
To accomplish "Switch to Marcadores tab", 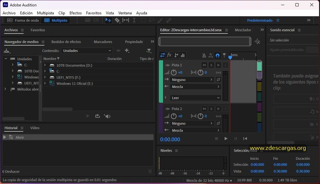I will pyautogui.click(x=103, y=41).
